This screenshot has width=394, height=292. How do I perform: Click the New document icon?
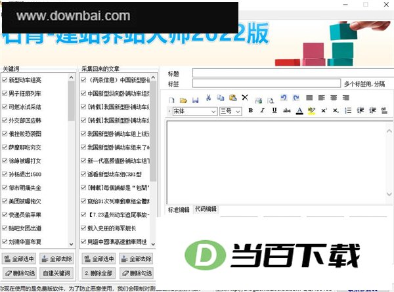tap(171, 100)
